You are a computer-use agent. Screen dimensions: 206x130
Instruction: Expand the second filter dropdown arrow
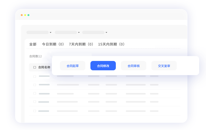click(x=79, y=33)
